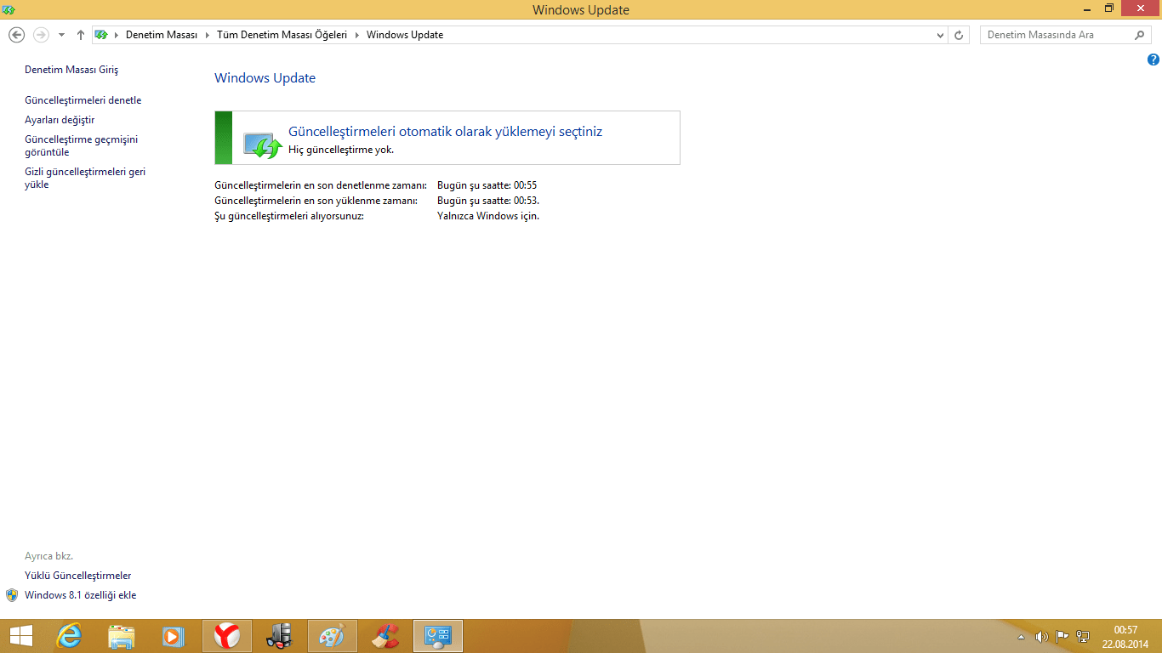Switch to Paint on taskbar
This screenshot has height=653, width=1162.
pyautogui.click(x=333, y=636)
